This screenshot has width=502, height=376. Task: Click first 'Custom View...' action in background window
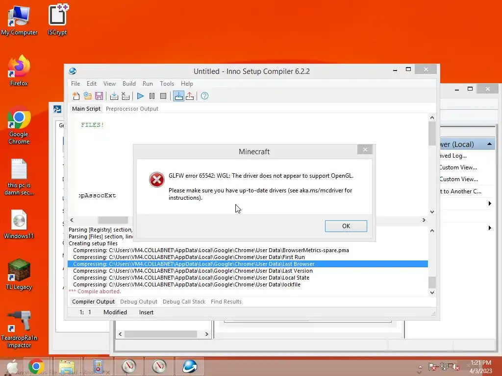tap(458, 167)
